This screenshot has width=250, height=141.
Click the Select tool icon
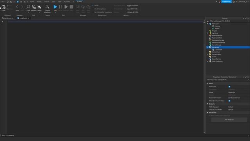coord(39,7)
